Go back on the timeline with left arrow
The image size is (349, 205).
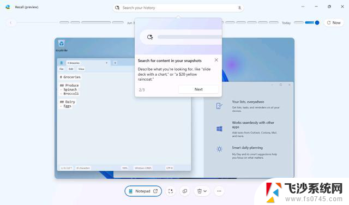10,22
